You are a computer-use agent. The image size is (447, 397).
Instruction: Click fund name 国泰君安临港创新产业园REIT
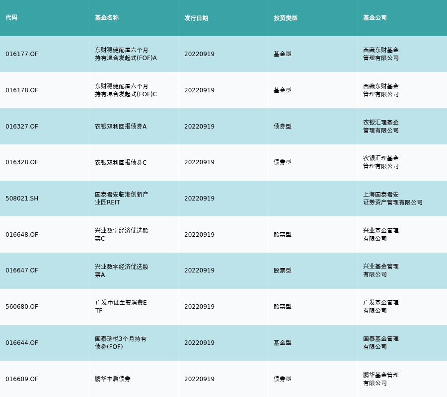[x=122, y=198]
